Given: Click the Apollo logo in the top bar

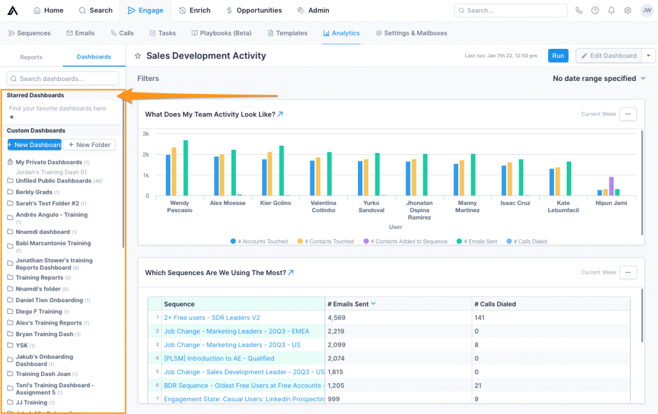Looking at the screenshot, I should tap(12, 10).
